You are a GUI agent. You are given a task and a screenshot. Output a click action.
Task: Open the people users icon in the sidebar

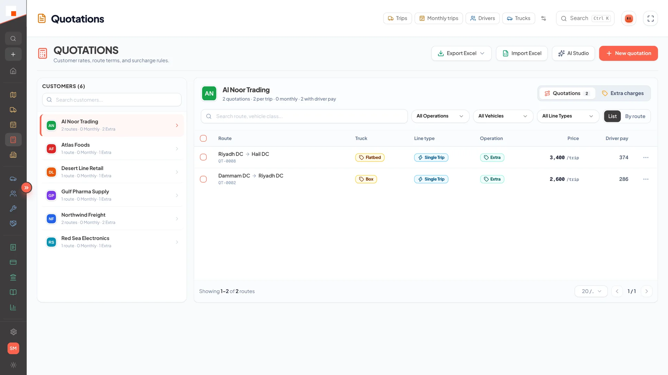pos(13,194)
